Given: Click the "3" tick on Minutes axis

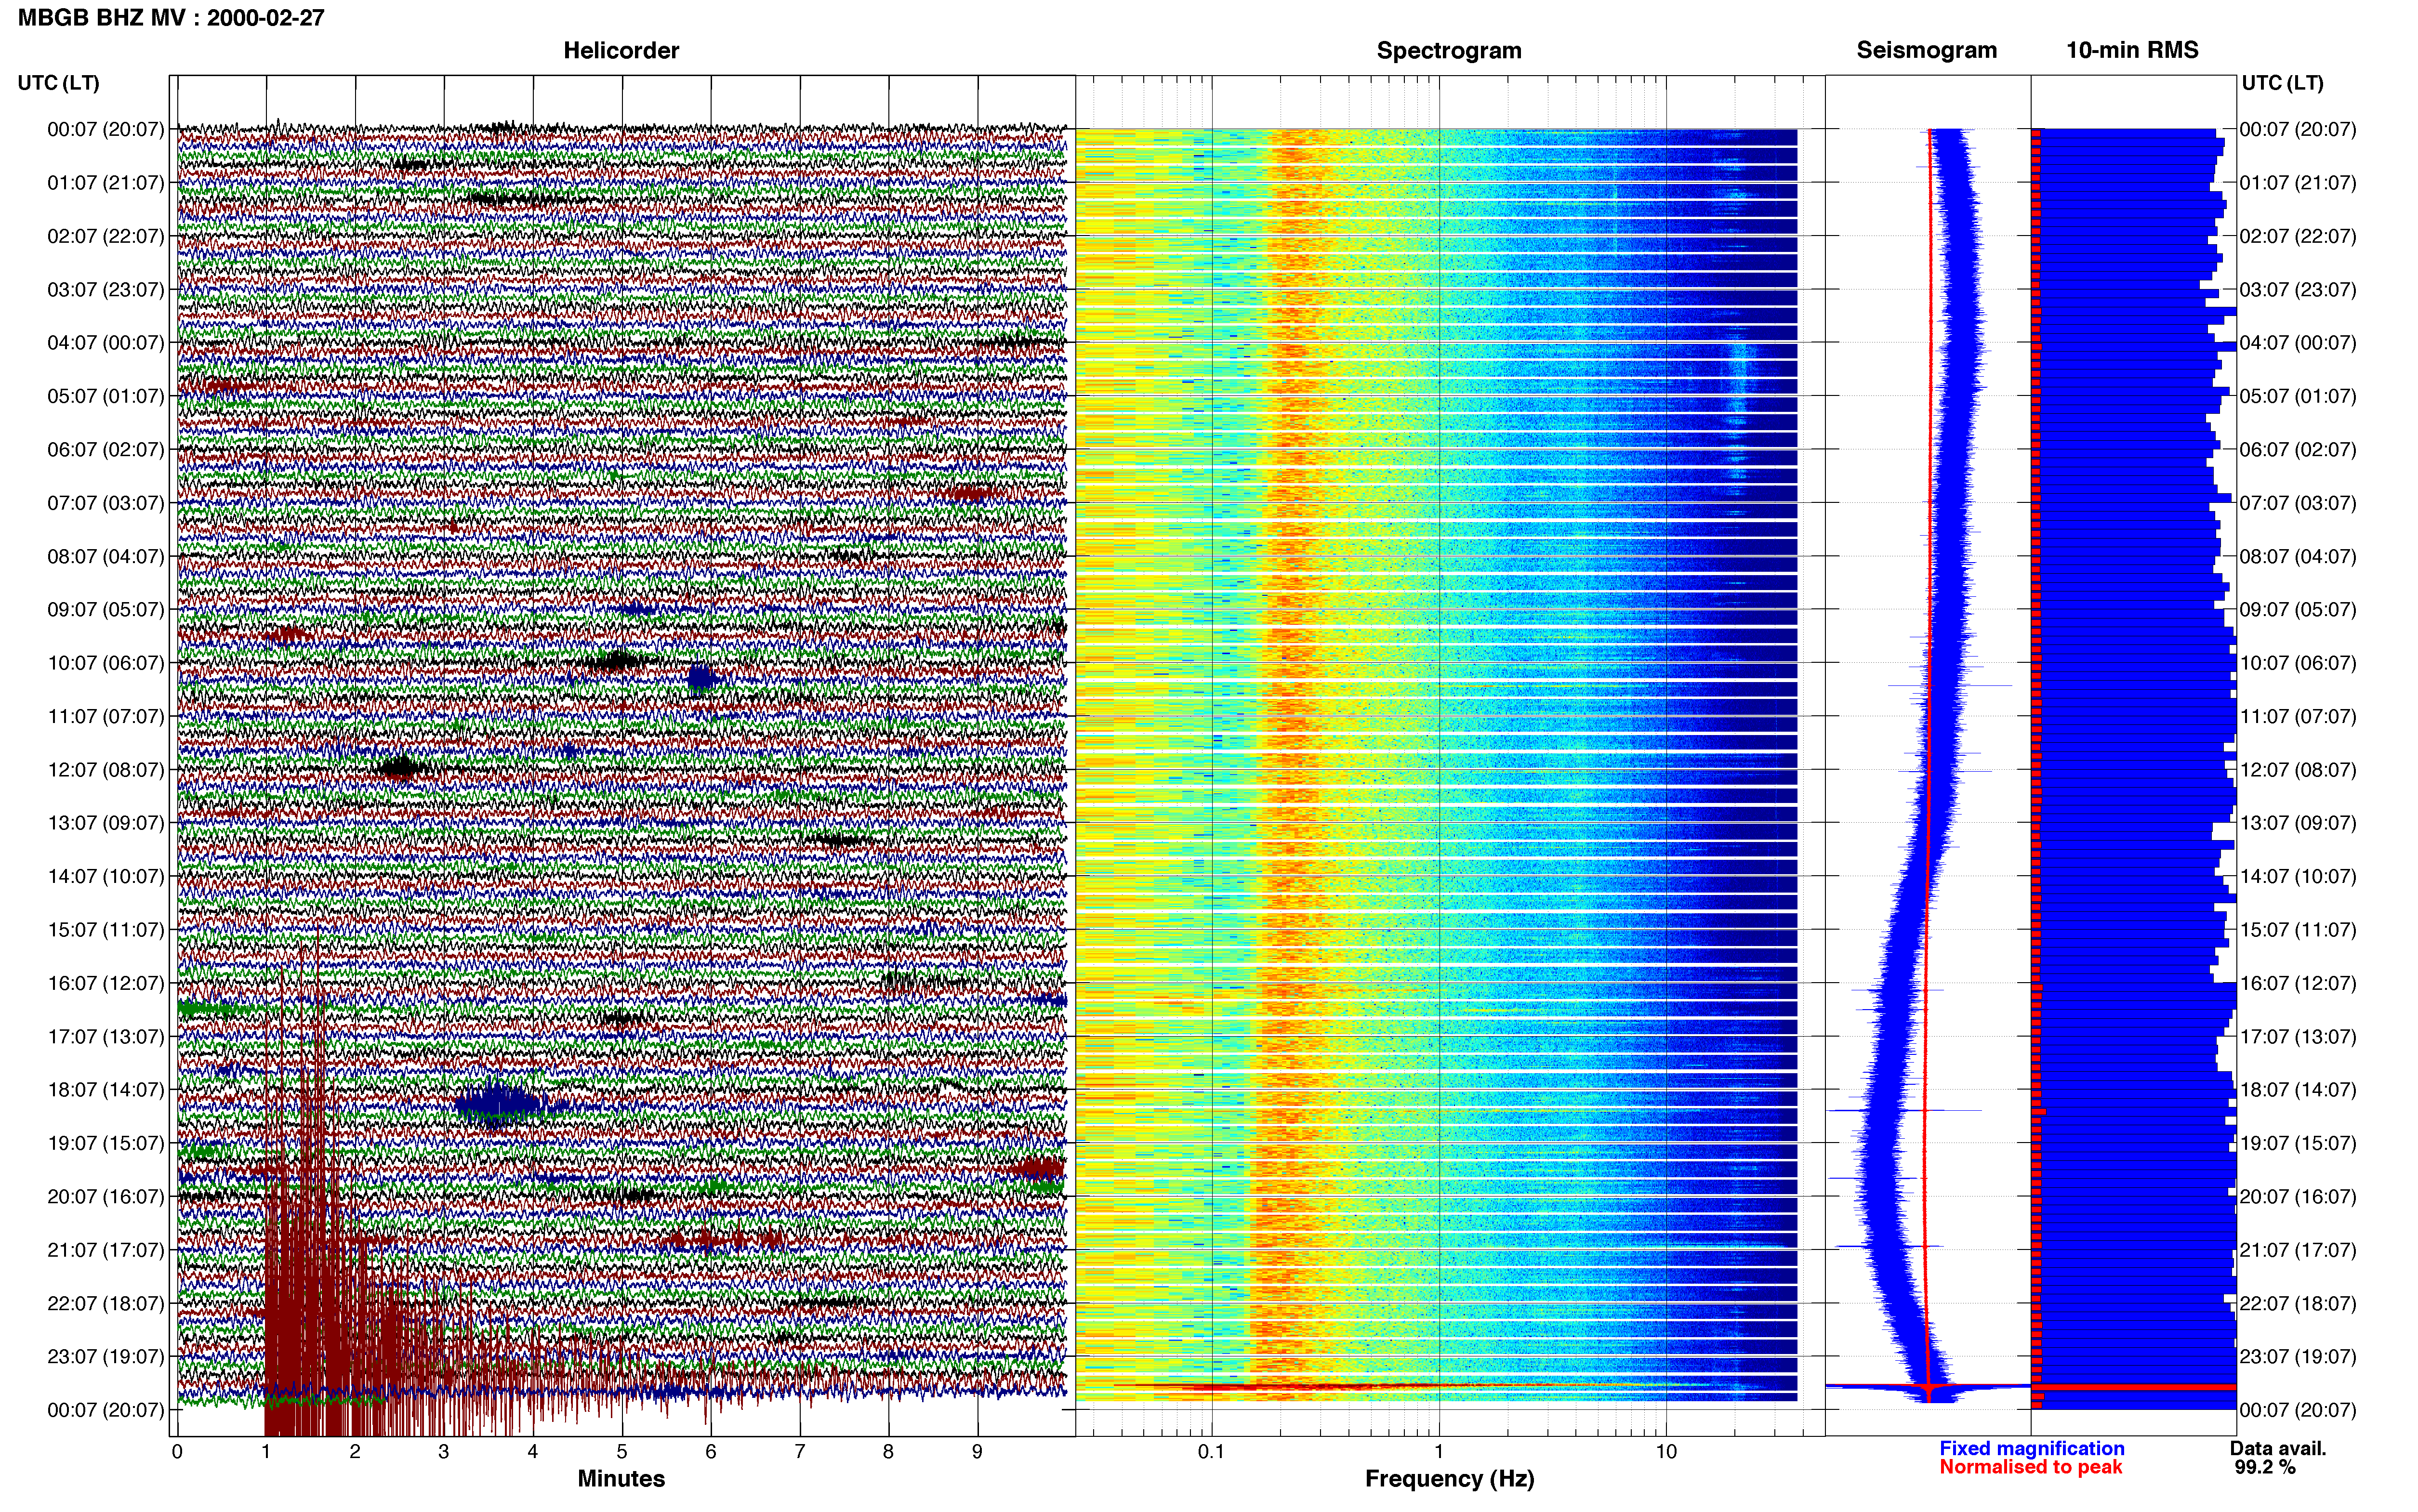Looking at the screenshot, I should [x=444, y=1451].
